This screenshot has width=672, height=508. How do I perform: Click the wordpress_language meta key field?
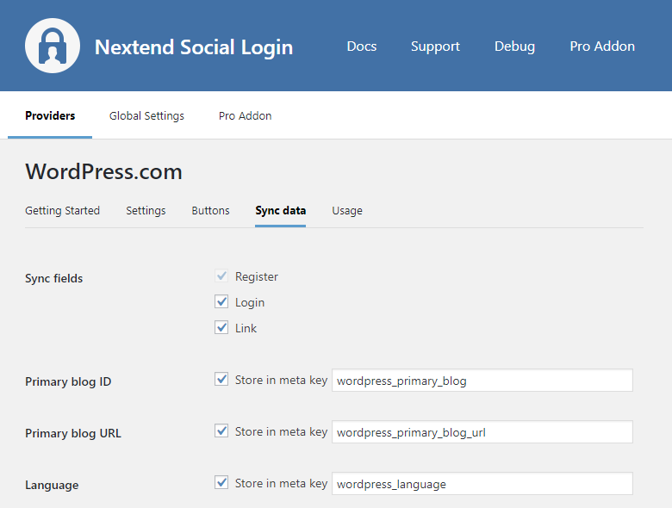click(482, 484)
